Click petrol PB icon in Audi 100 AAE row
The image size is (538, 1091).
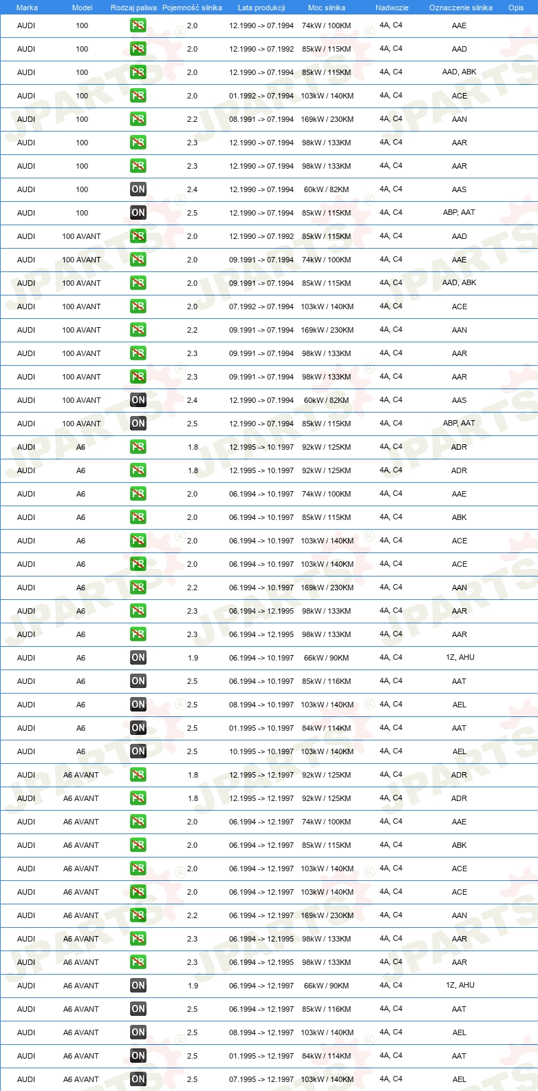pos(138,25)
